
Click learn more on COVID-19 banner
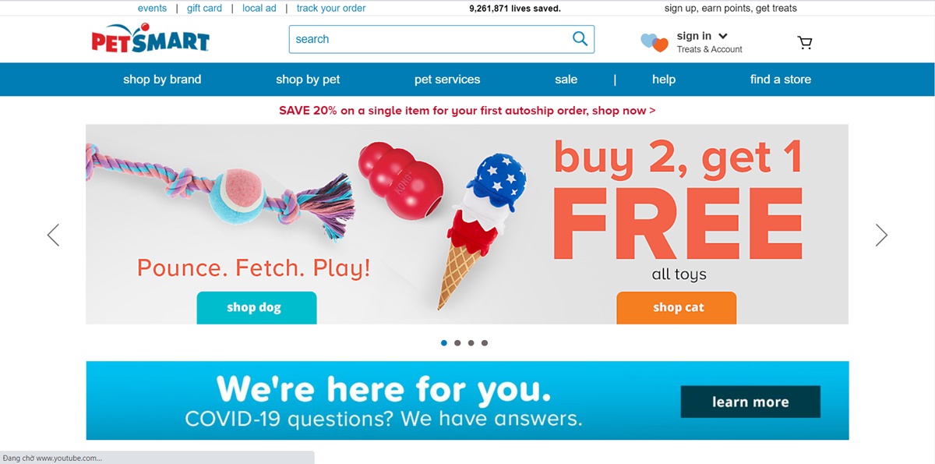[x=750, y=402]
